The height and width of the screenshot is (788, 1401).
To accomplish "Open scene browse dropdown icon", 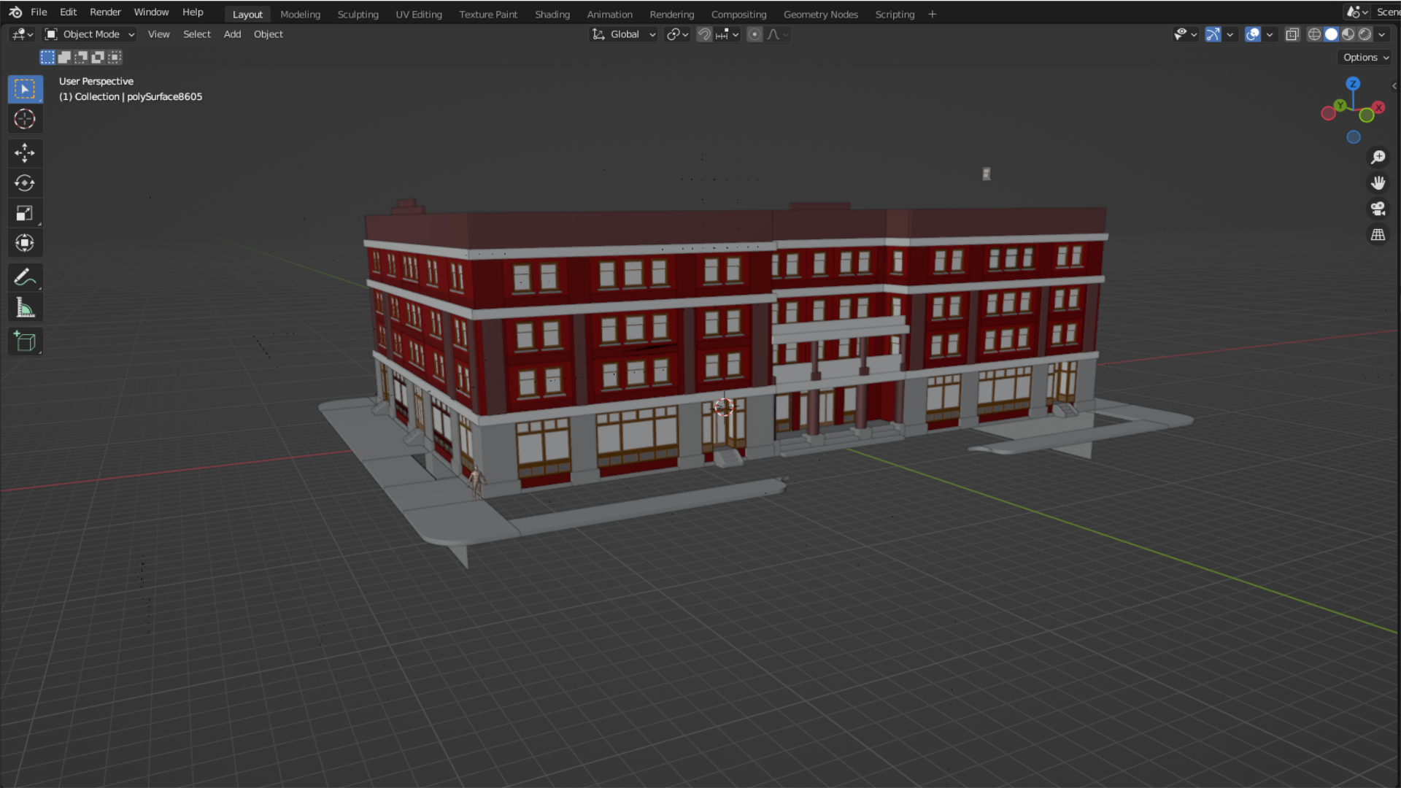I will [1357, 12].
